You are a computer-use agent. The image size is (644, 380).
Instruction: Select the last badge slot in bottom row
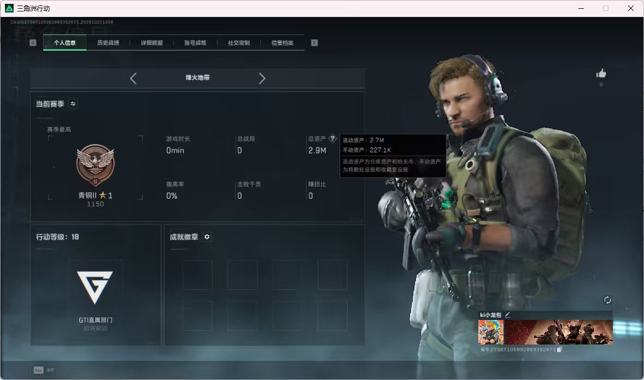coord(332,316)
